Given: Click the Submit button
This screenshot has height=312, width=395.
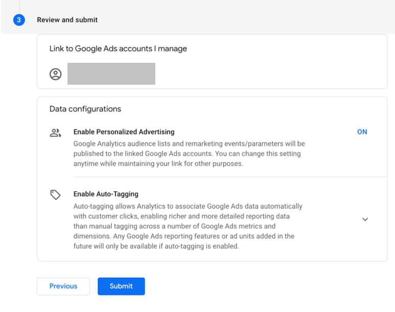Looking at the screenshot, I should tap(121, 286).
